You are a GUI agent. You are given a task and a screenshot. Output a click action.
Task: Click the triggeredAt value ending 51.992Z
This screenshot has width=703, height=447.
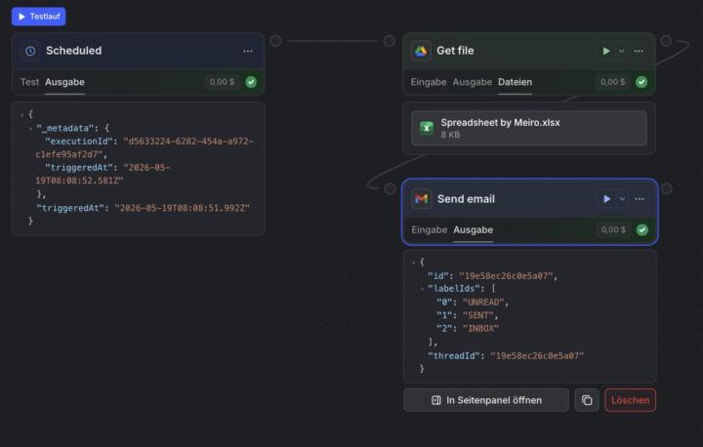(182, 208)
